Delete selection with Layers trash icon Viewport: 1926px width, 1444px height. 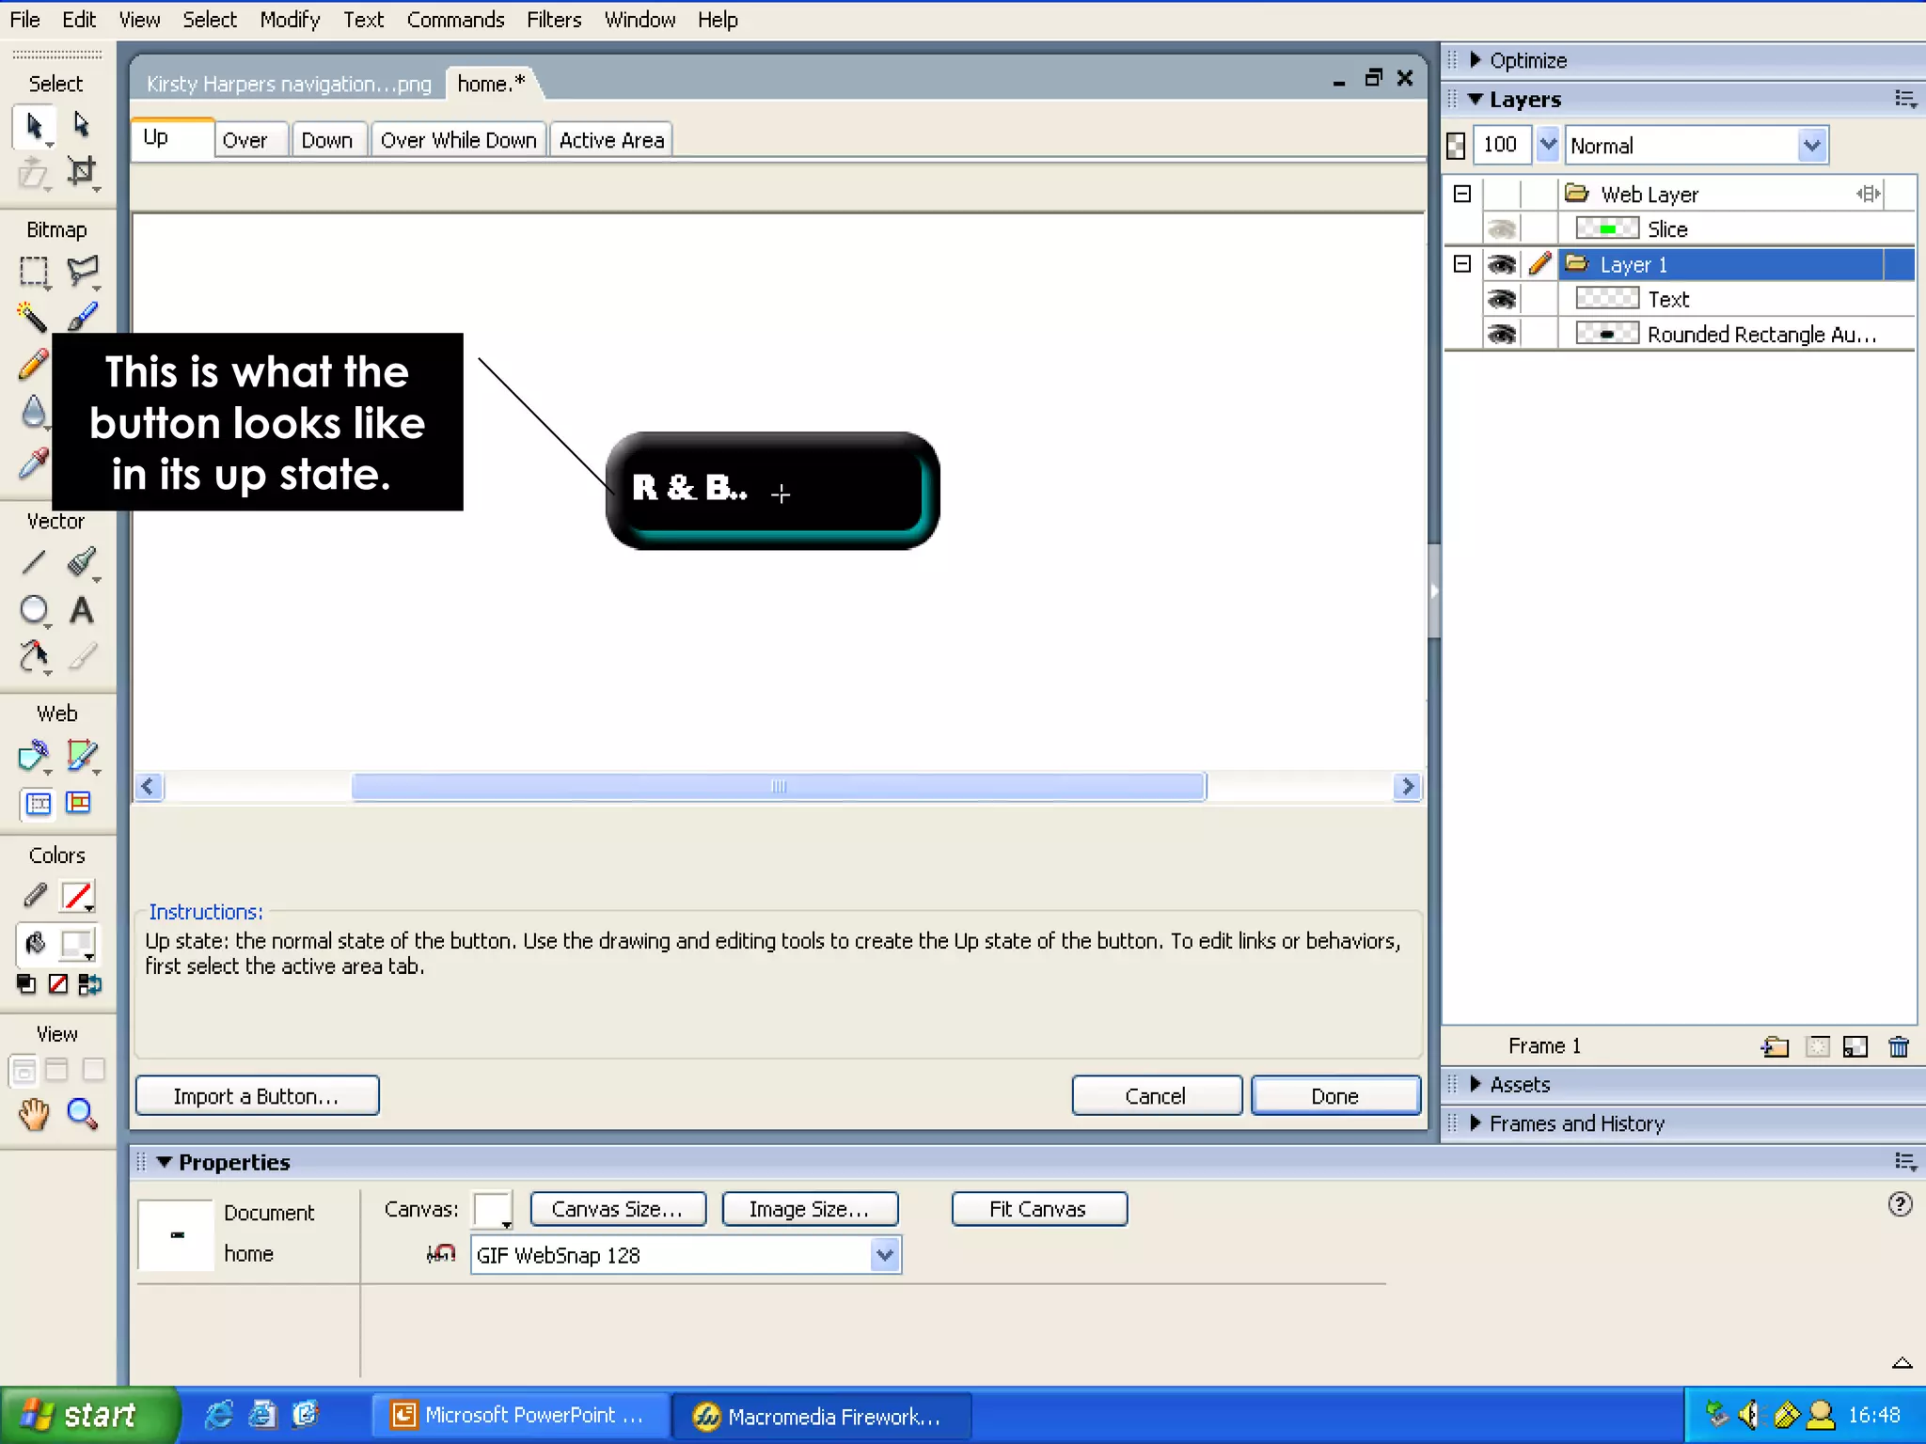click(1898, 1046)
